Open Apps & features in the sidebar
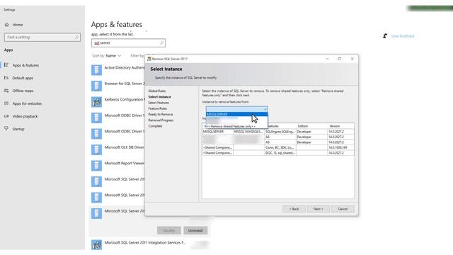 [x=25, y=65]
